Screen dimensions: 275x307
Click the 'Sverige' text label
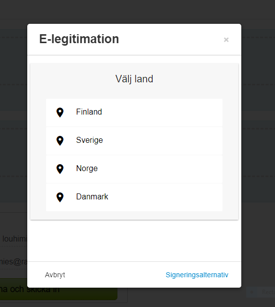89,140
